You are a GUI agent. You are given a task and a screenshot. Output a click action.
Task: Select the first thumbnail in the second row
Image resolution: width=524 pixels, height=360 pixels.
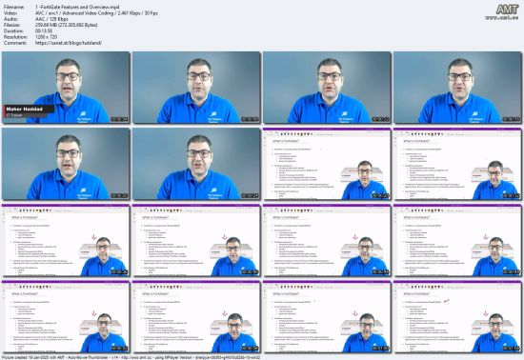coord(66,164)
